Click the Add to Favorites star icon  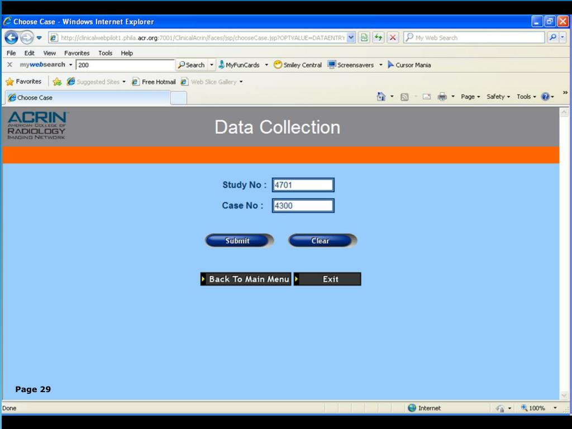coord(57,82)
